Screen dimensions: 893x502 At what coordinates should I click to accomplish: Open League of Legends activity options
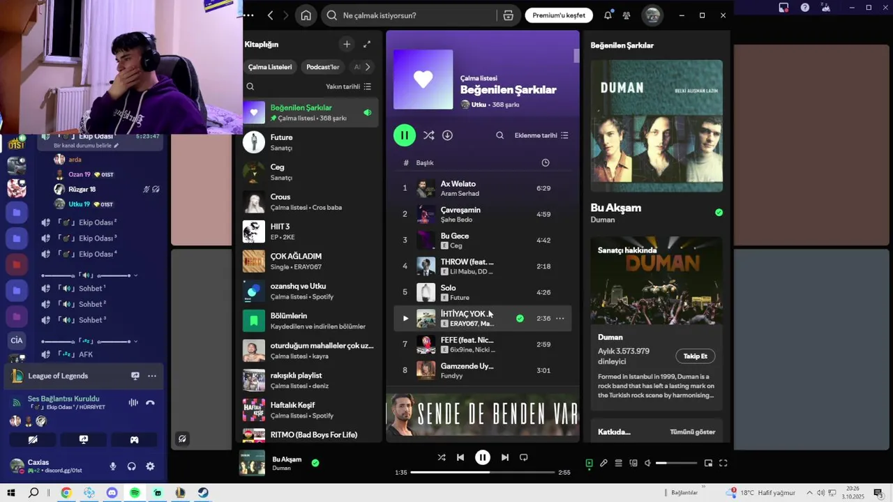pyautogui.click(x=152, y=376)
